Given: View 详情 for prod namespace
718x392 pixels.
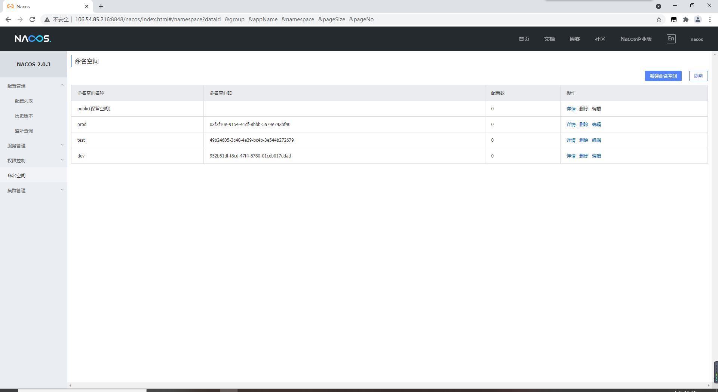Looking at the screenshot, I should [571, 125].
